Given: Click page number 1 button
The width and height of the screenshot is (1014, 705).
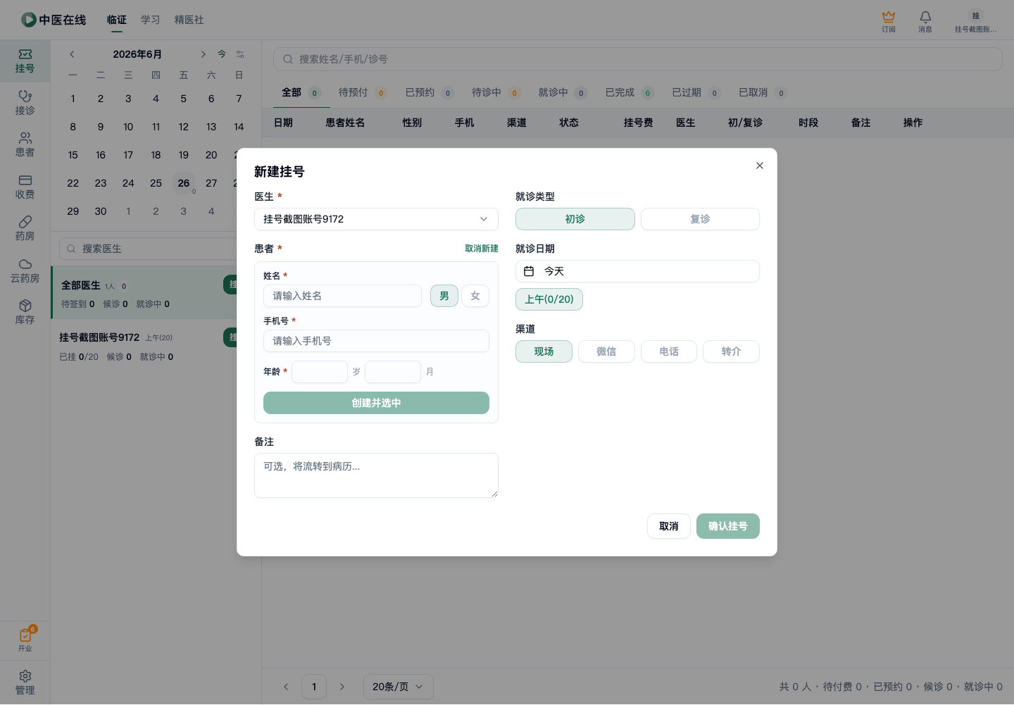Looking at the screenshot, I should point(314,687).
